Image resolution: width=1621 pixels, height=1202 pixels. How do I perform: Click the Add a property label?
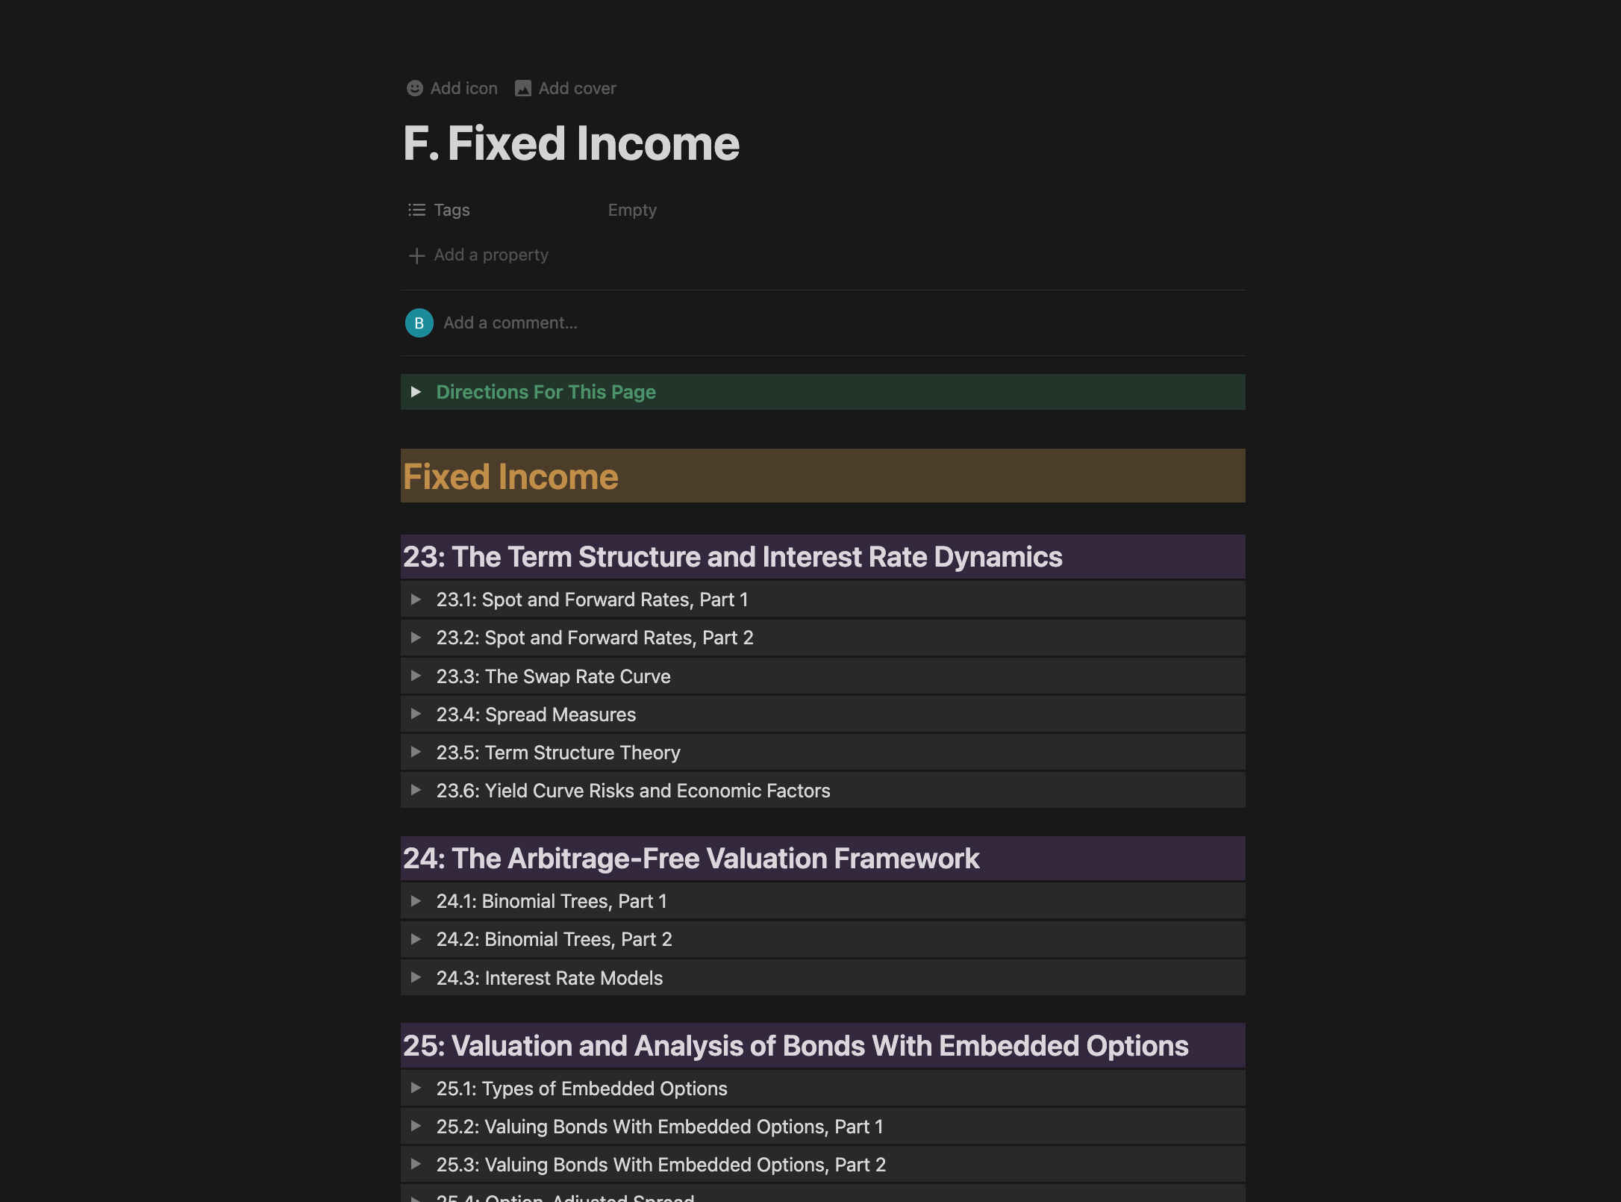(491, 255)
